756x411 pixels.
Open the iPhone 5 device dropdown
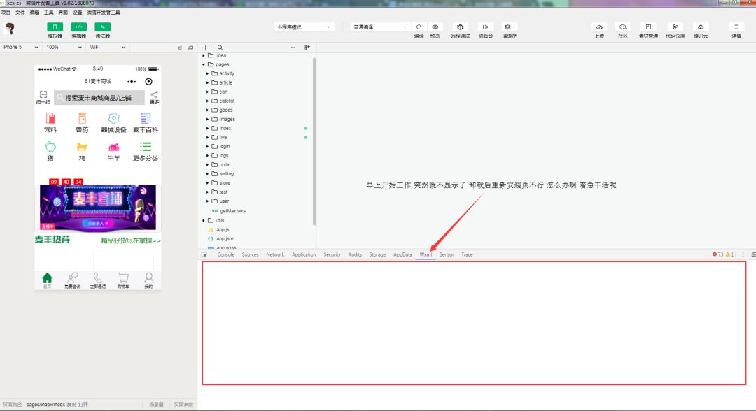(20, 47)
